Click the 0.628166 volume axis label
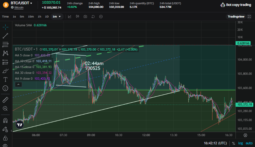Image resolution: width=255 pixels, height=147 pixels. coord(243,43)
